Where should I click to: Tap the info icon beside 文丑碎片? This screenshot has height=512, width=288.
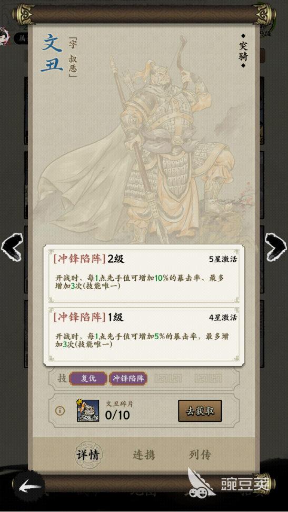[59, 411]
